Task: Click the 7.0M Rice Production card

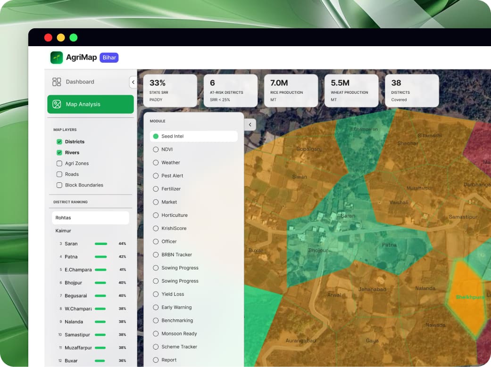Action: point(291,91)
